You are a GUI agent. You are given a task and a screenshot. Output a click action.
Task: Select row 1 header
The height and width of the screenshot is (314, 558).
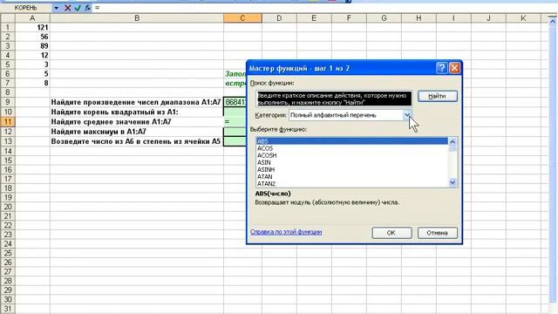pos(8,27)
